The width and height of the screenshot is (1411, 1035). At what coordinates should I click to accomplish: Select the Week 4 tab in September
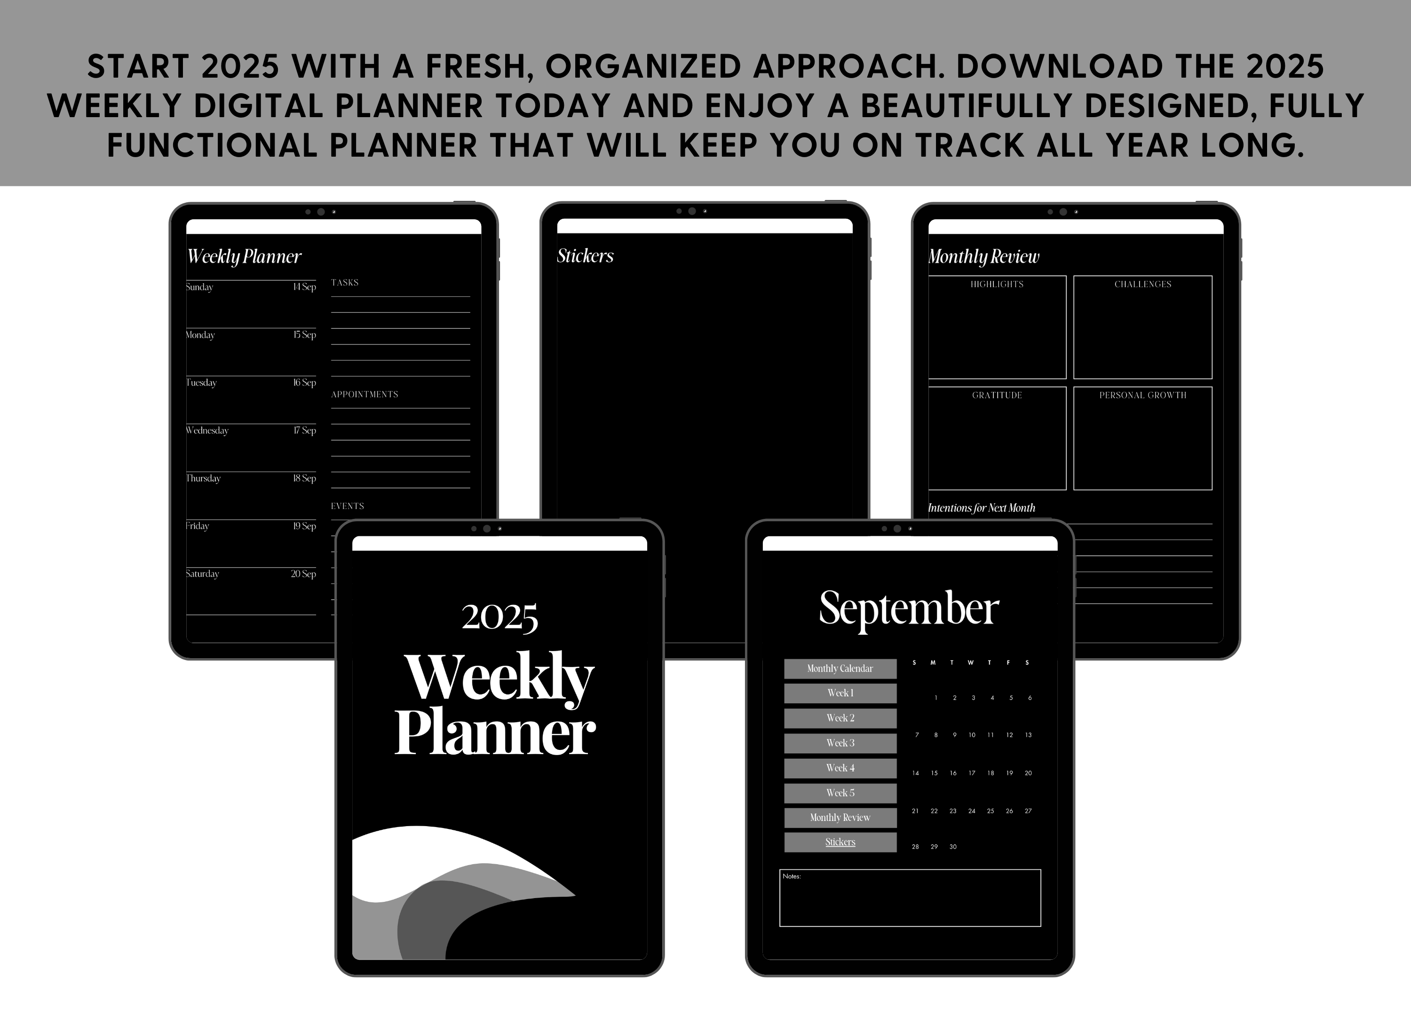point(840,767)
